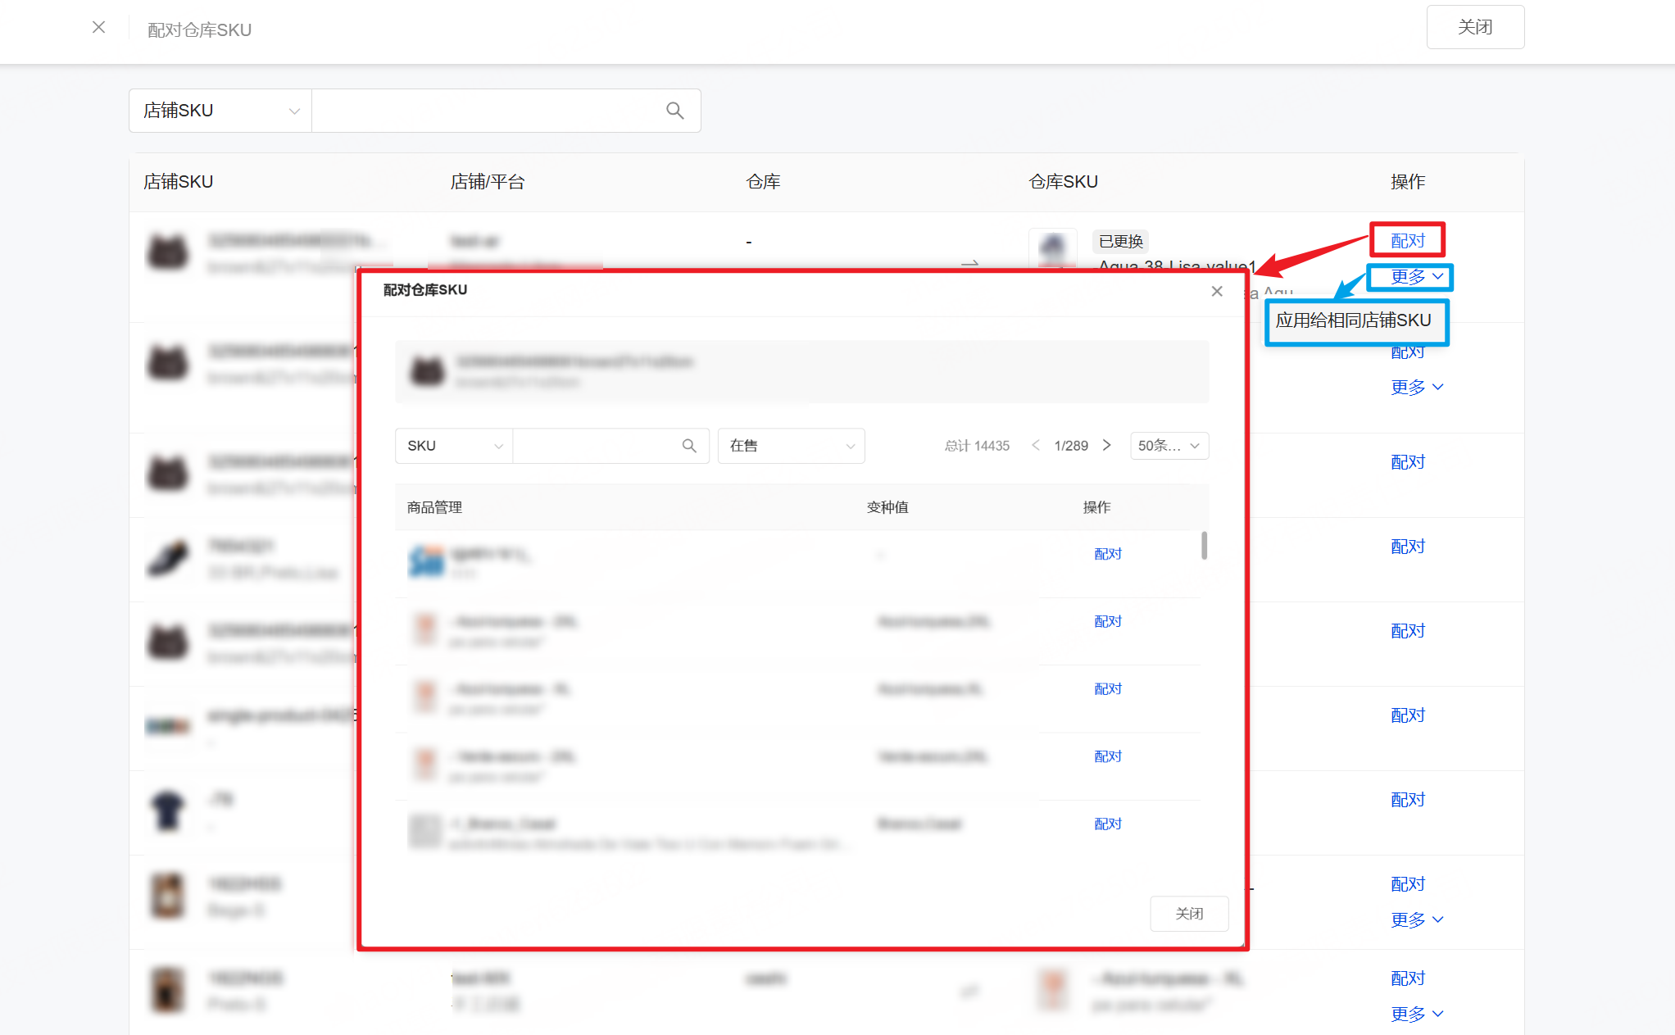Viewport: 1675px width, 1035px height.
Task: Open the 店铺SKU search type dropdown
Action: point(220,111)
